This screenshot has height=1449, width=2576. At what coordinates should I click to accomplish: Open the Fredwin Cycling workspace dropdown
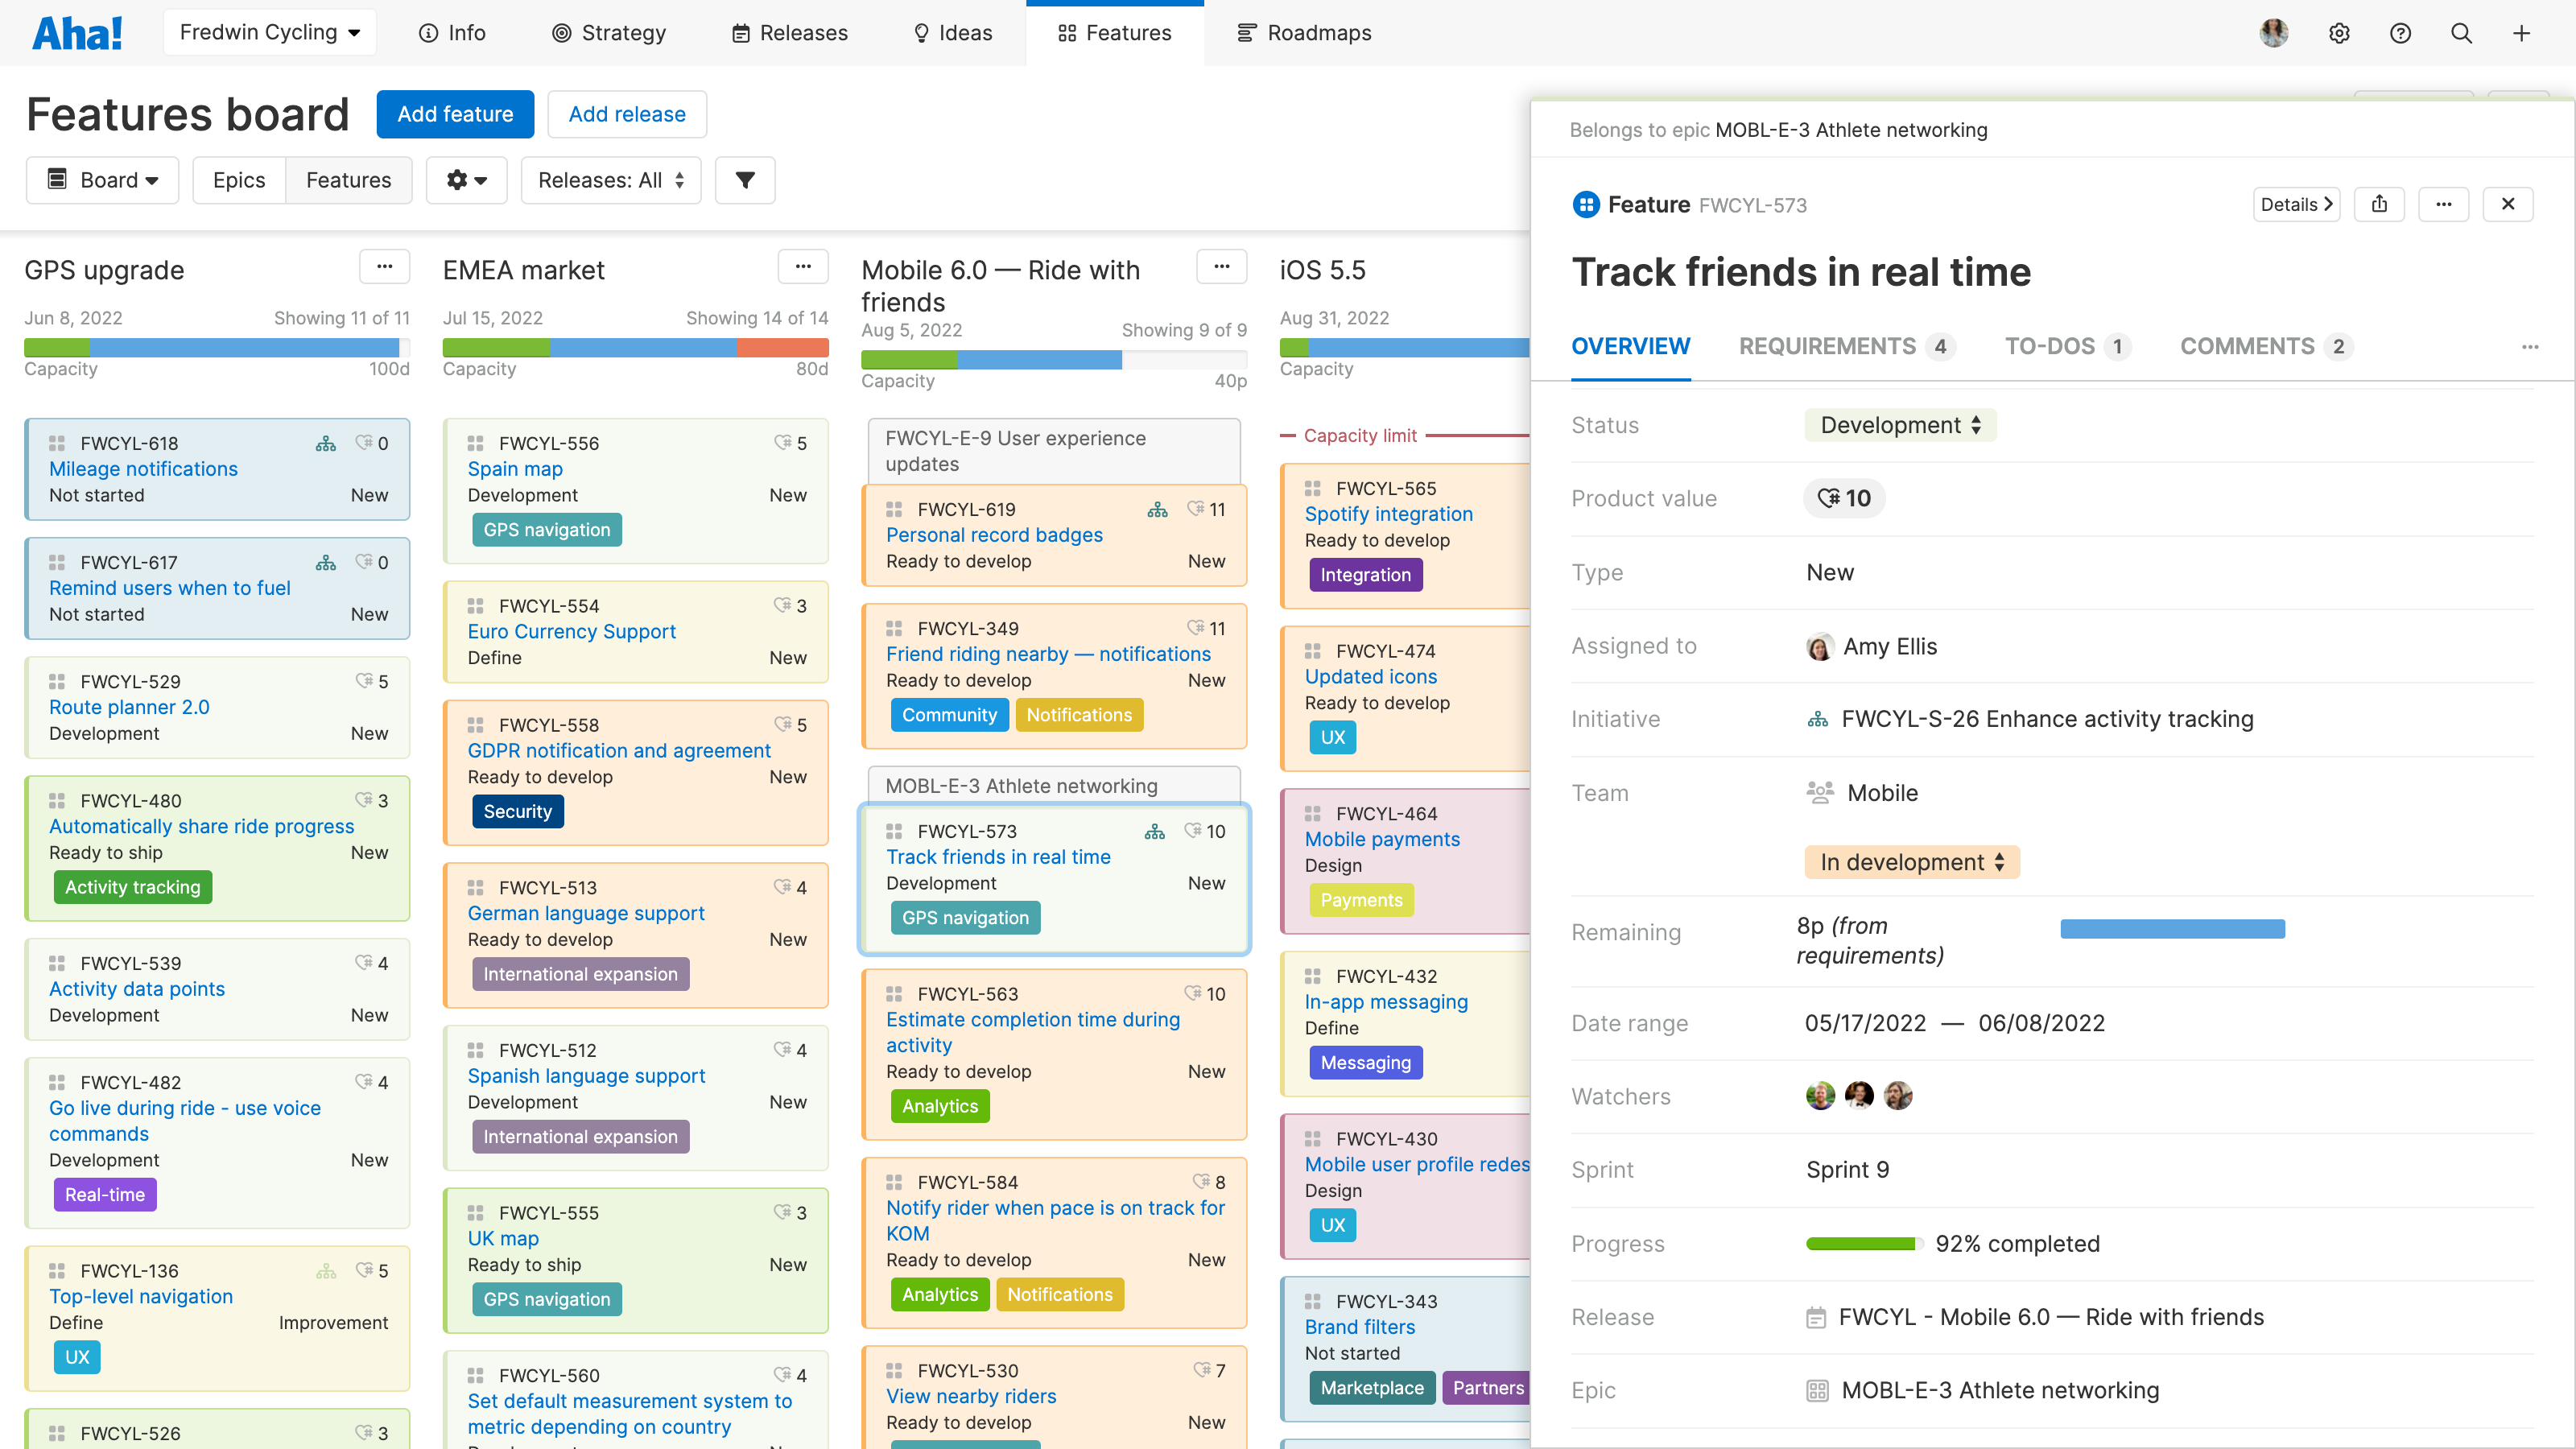(269, 33)
